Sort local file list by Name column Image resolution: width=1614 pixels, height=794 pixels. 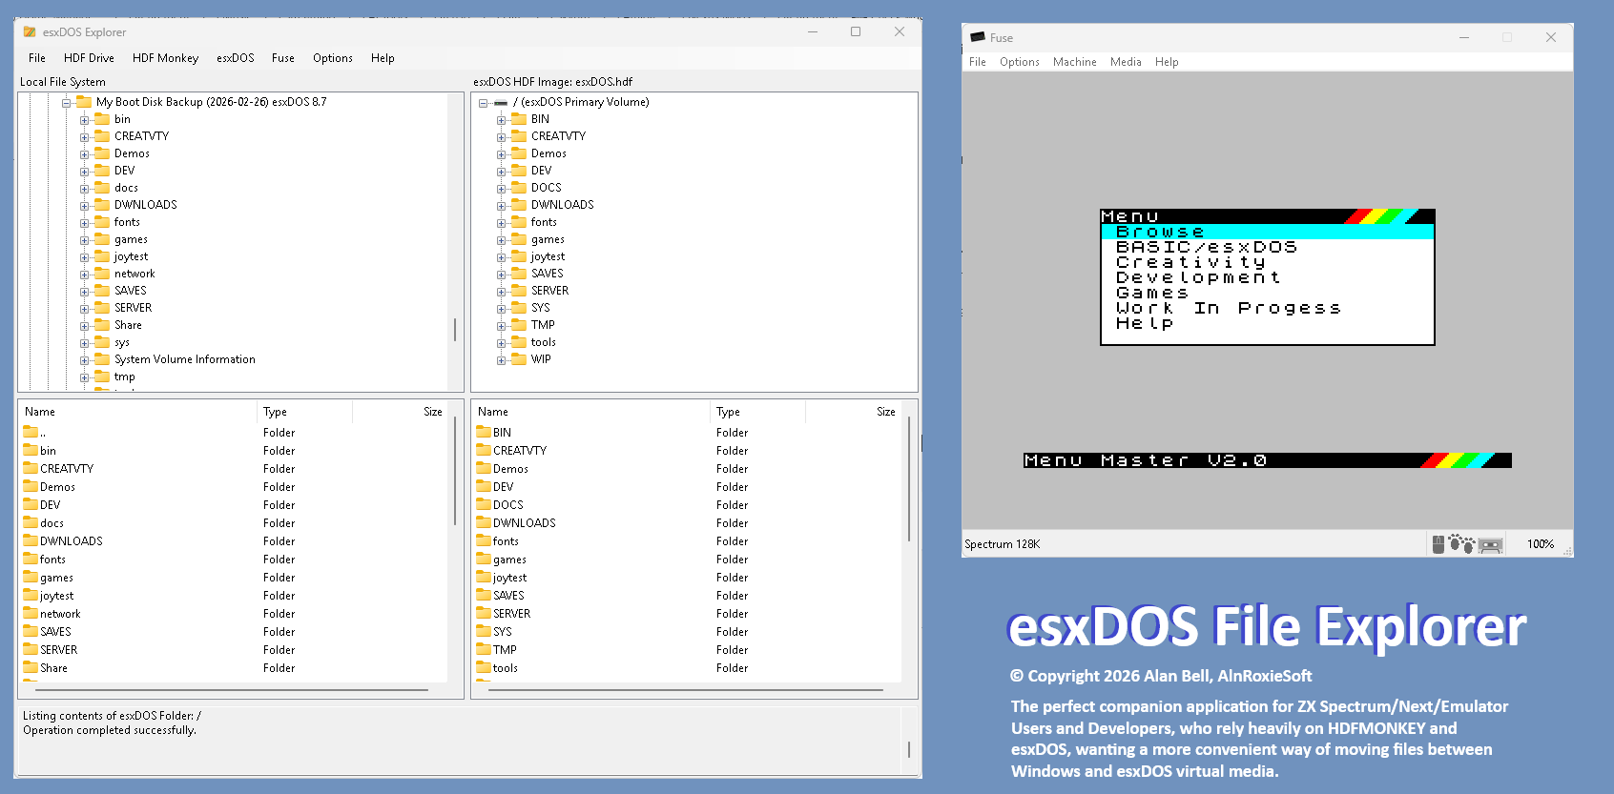138,412
